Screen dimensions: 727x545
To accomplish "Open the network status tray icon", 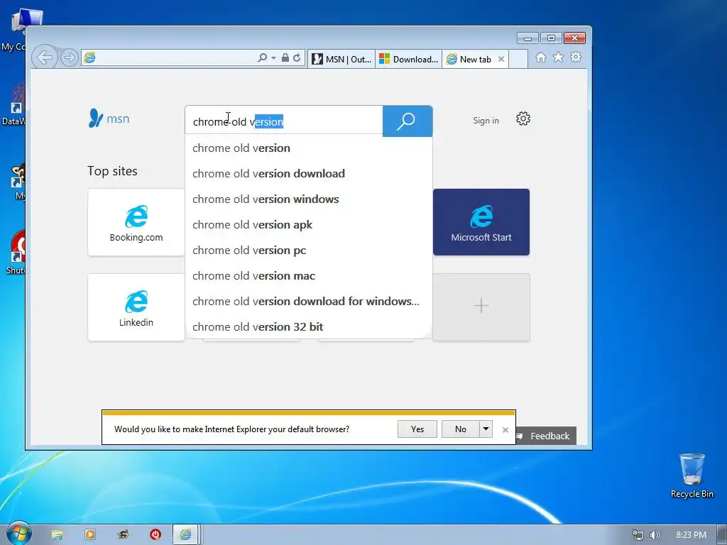I will pyautogui.click(x=638, y=535).
